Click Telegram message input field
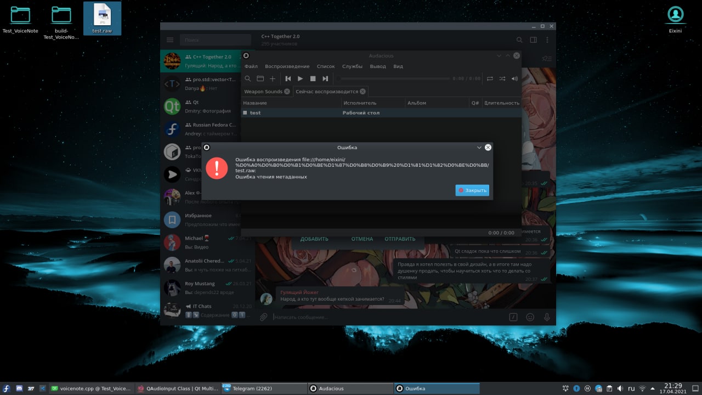Viewport: 702px width, 395px height. click(388, 317)
